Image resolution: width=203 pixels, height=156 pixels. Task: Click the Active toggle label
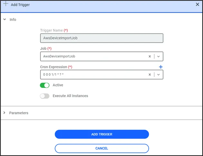coord(58,85)
